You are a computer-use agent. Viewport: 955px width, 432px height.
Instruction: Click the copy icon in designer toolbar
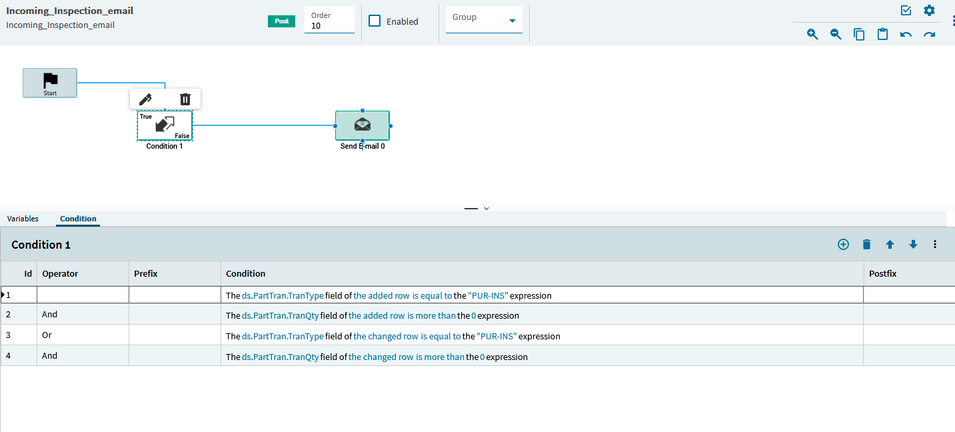tap(859, 34)
